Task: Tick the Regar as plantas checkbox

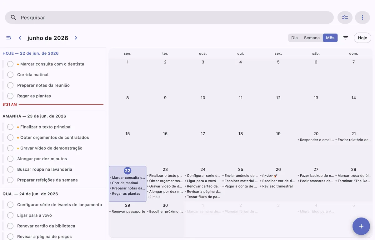Action: tap(10, 96)
